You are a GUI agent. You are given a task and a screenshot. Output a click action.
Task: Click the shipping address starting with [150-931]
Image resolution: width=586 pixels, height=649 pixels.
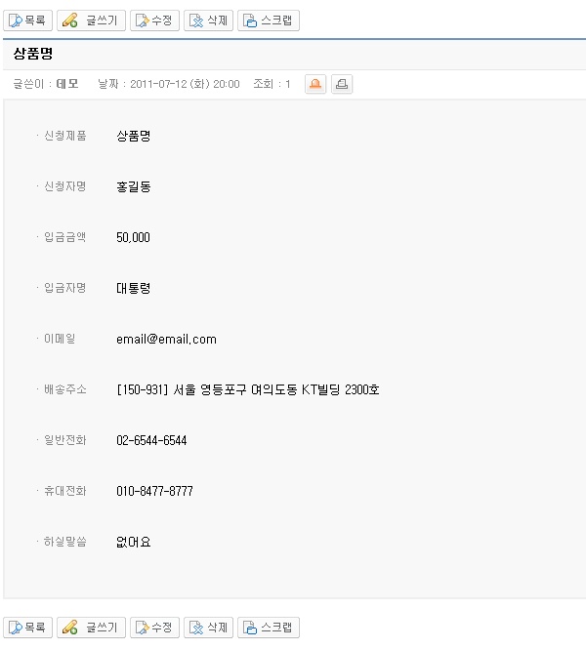pyautogui.click(x=247, y=389)
